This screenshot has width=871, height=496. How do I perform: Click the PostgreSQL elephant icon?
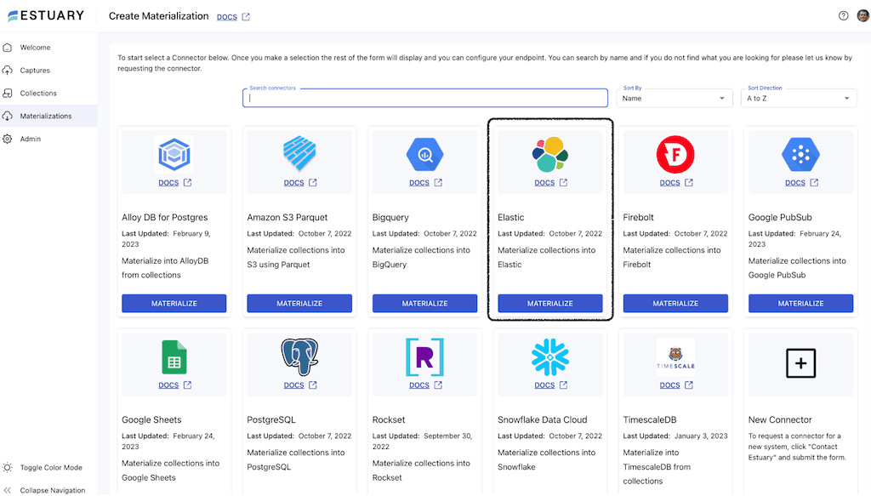[299, 358]
